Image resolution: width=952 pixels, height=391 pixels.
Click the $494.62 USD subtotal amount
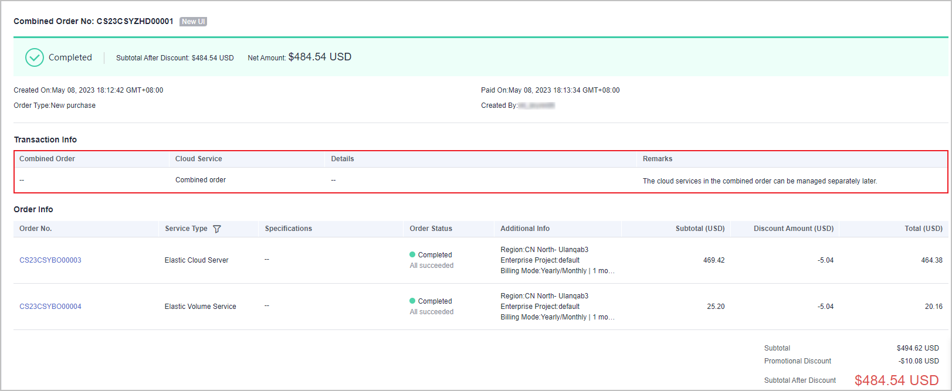pos(917,348)
